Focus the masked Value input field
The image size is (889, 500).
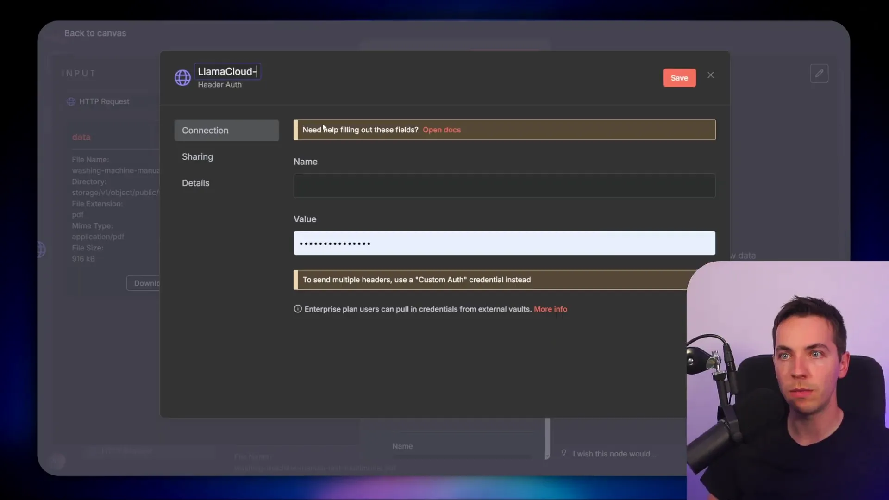(x=504, y=243)
